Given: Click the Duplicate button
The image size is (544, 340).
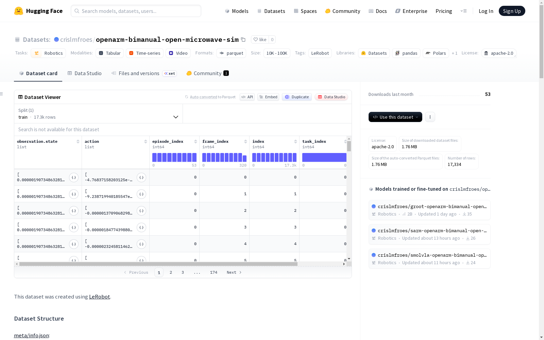Looking at the screenshot, I should (x=297, y=97).
